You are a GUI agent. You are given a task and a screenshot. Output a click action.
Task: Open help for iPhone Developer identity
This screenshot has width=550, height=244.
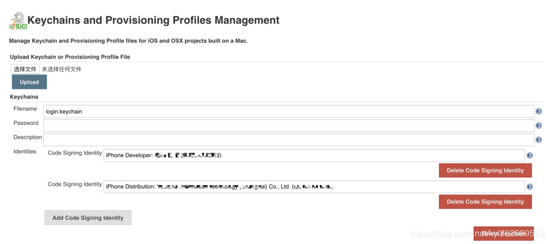click(530, 155)
